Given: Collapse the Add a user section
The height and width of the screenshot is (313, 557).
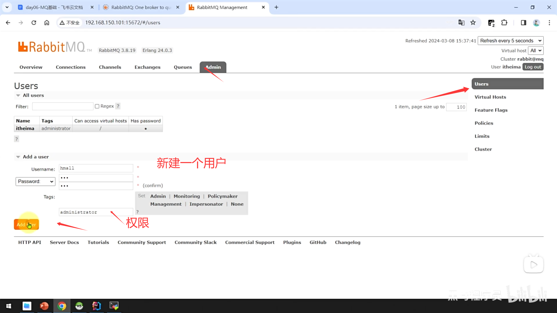Looking at the screenshot, I should click(x=18, y=157).
